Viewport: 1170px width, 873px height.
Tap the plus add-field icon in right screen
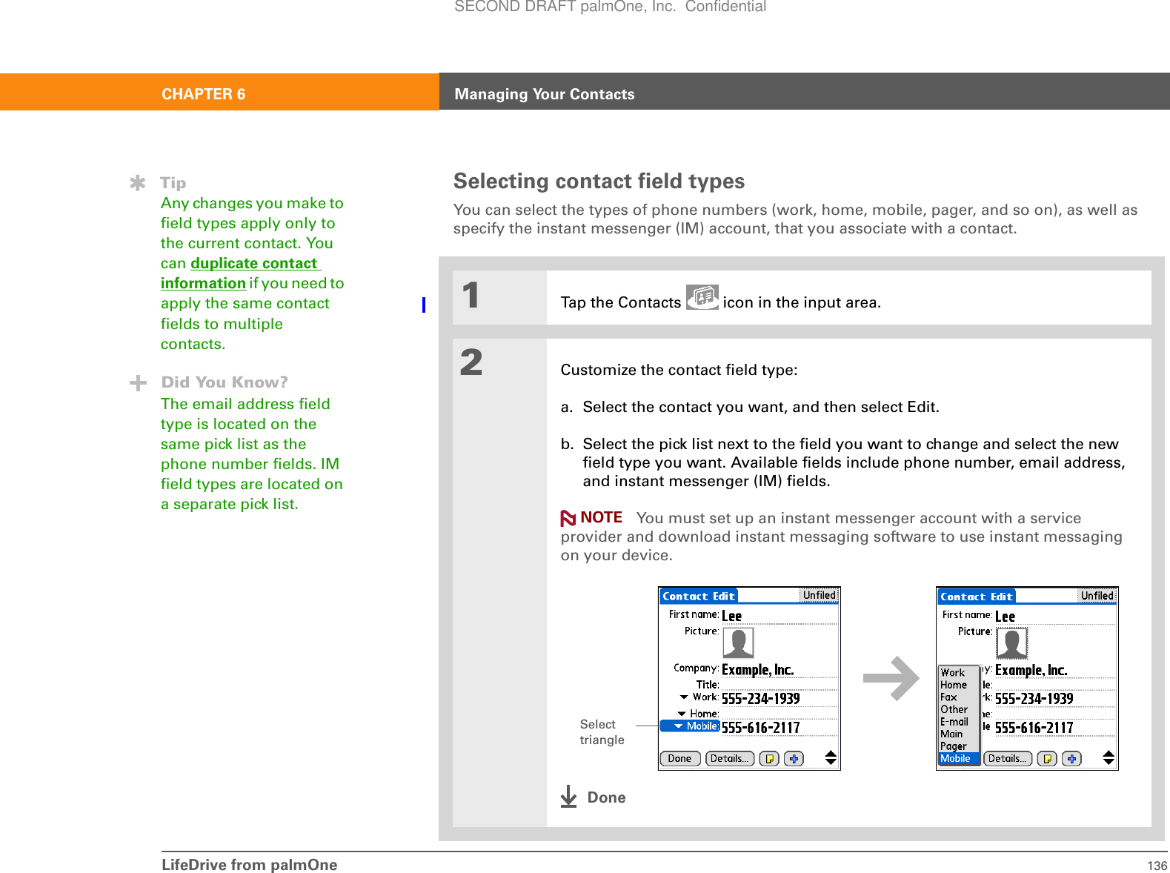1071,758
